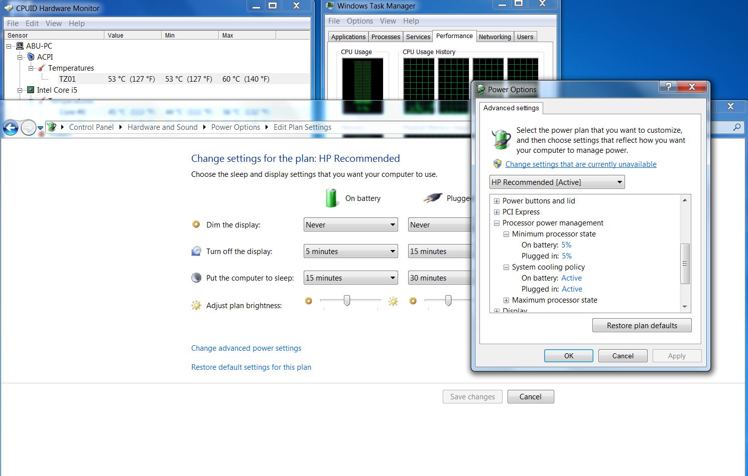
Task: Expand the Intel Core i5 tree node
Action: [x=20, y=91]
